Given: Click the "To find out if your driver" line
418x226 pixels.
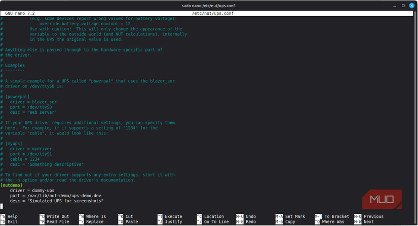Looking at the screenshot, I should tap(88, 175).
